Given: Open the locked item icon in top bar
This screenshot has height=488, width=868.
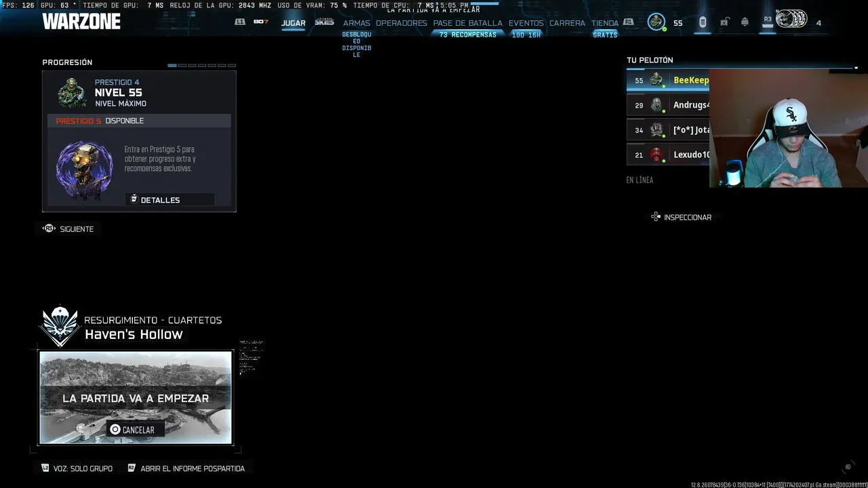Looking at the screenshot, I should [x=724, y=22].
